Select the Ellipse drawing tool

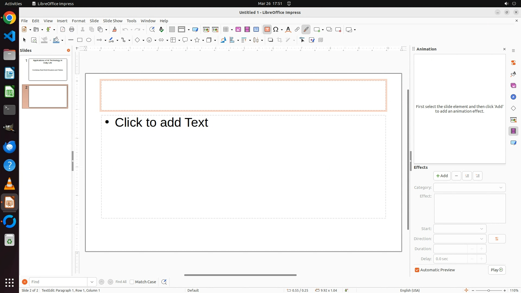tap(89, 40)
